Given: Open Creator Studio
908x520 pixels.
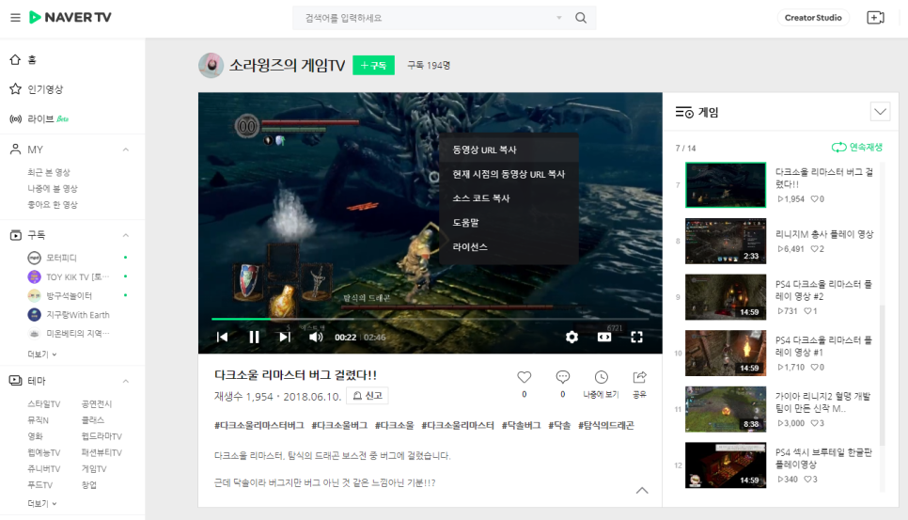Looking at the screenshot, I should pos(813,18).
